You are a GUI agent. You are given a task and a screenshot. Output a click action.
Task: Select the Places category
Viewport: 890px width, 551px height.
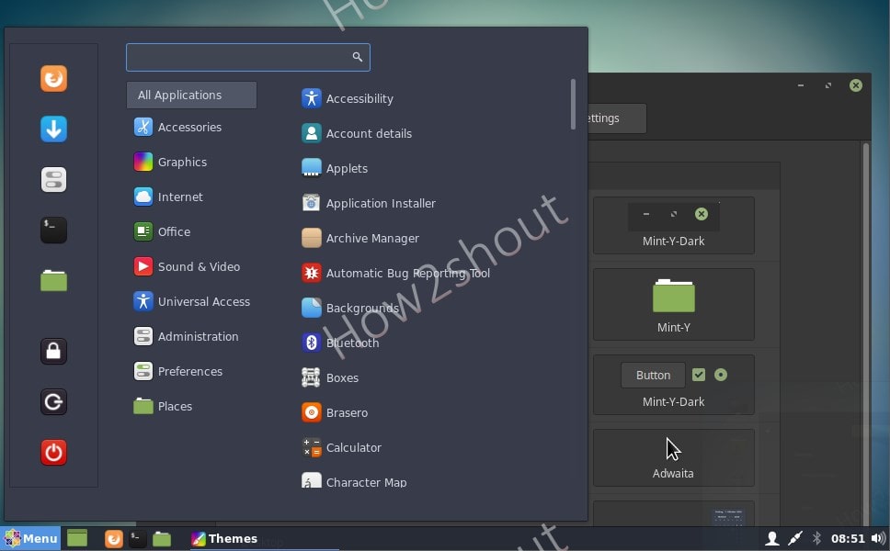click(x=163, y=406)
